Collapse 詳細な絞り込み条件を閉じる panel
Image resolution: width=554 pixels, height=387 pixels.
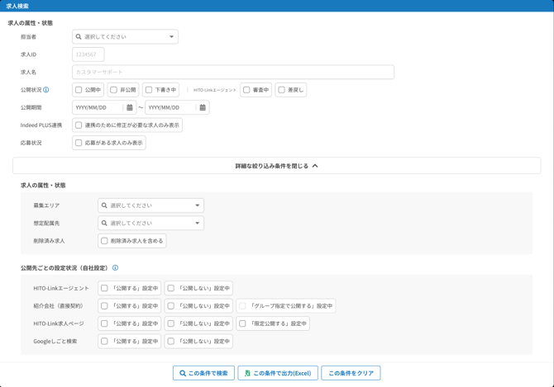(x=277, y=166)
